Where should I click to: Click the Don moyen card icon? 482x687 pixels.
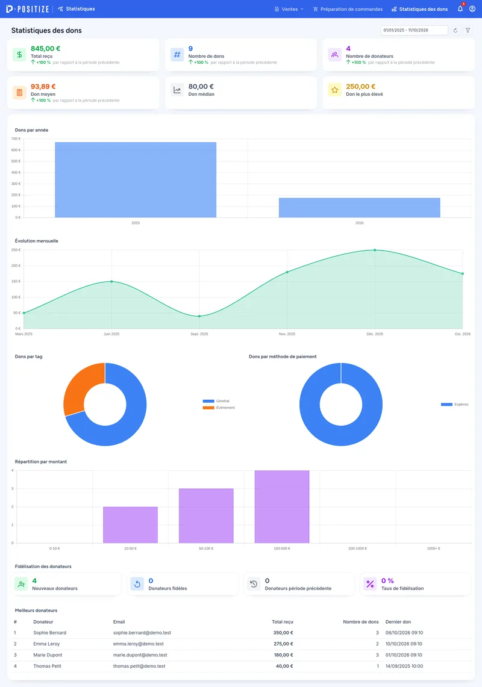19,93
